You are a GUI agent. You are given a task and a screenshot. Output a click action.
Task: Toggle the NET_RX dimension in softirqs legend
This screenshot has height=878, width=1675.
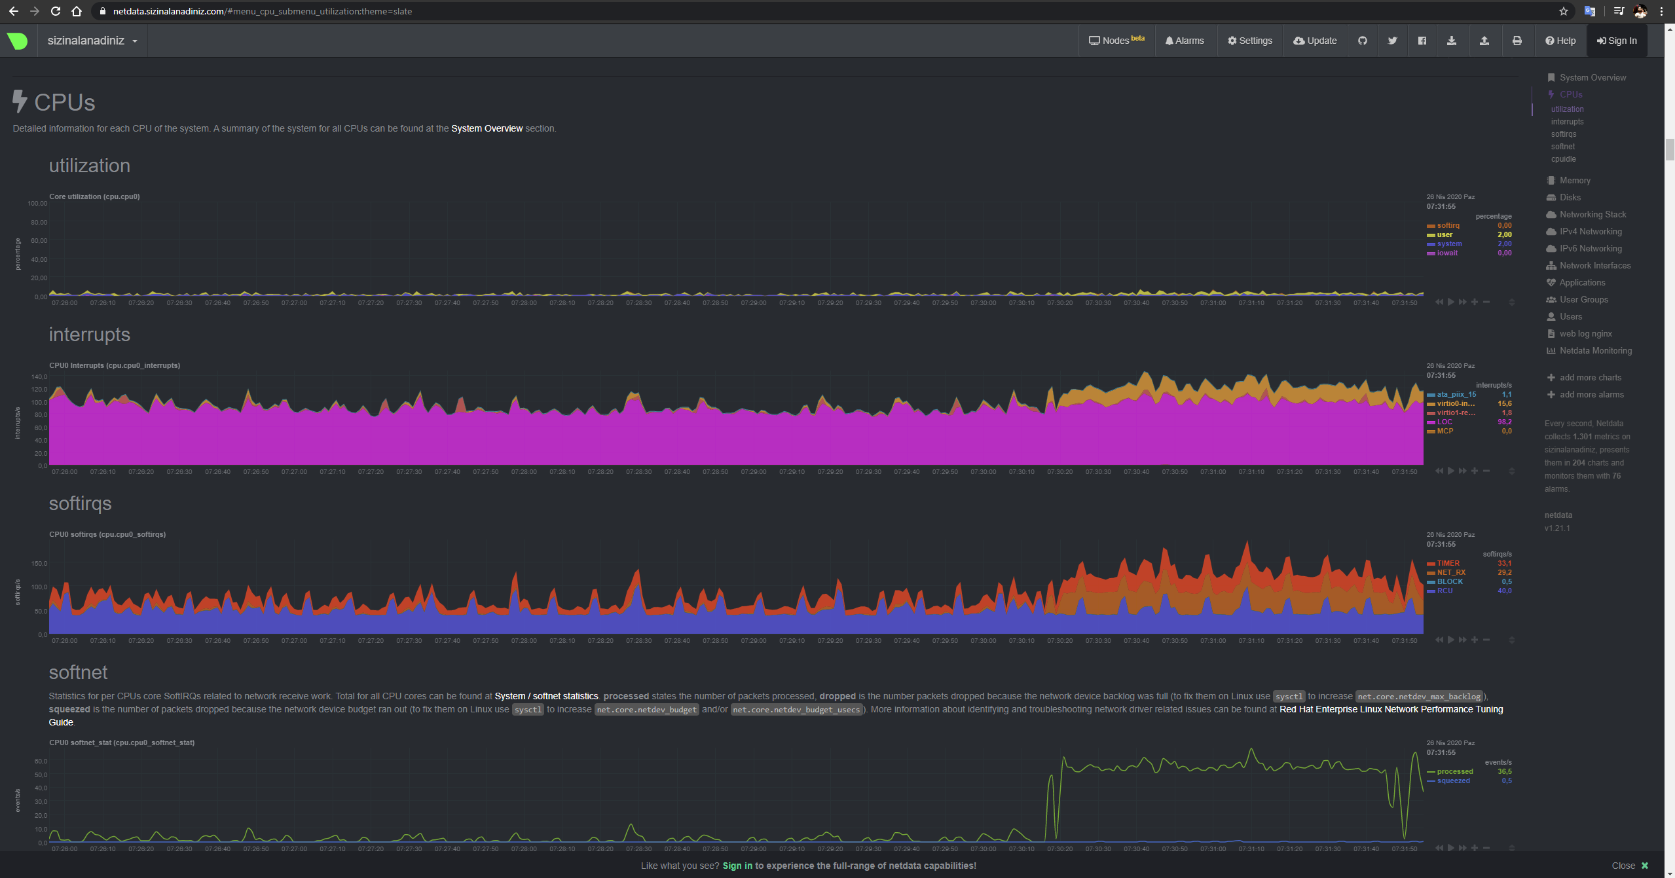[x=1452, y=572]
